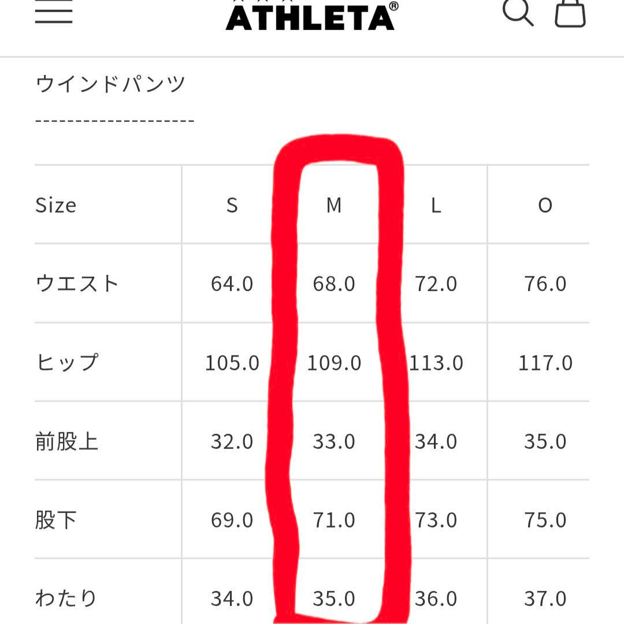The width and height of the screenshot is (624, 624).
Task: Click the ウエスト row label
Action: 78,283
